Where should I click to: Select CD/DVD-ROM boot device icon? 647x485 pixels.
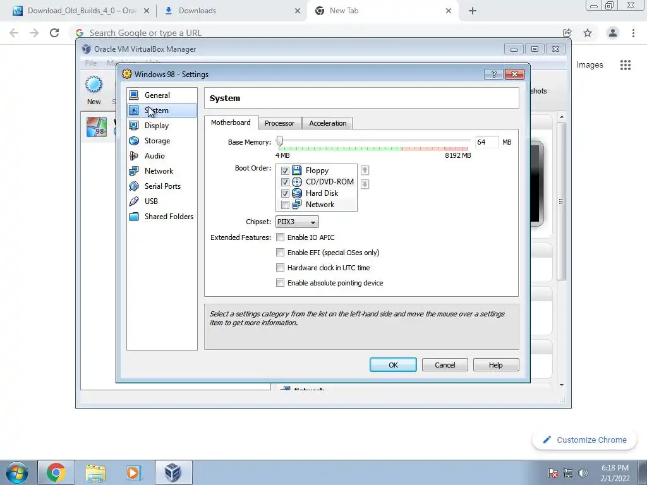[297, 181]
